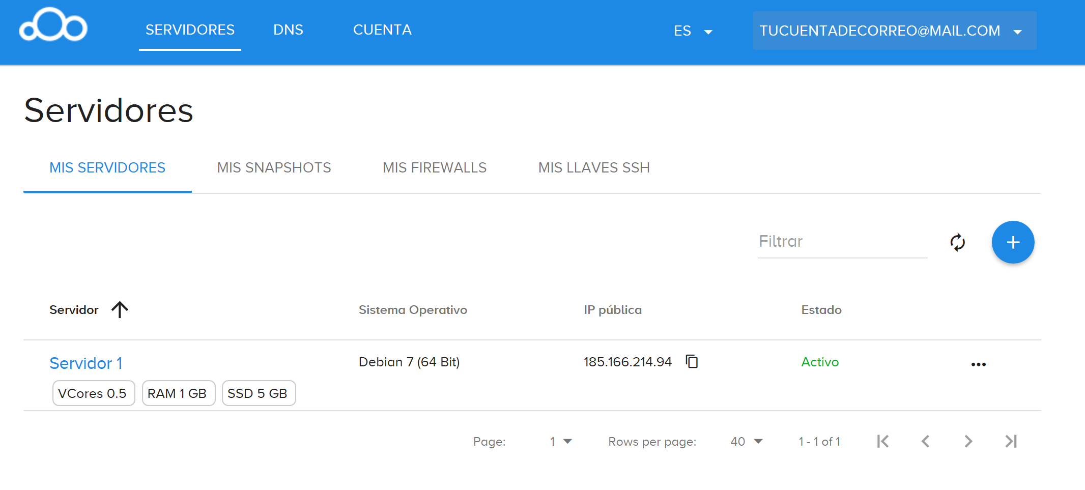The height and width of the screenshot is (490, 1085).
Task: Sort by Estado column header
Action: [821, 310]
